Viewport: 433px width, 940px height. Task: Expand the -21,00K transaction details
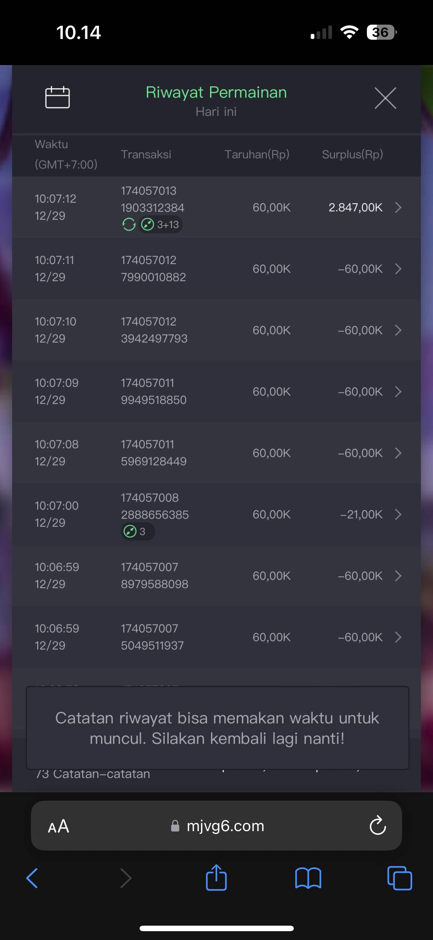(x=398, y=514)
